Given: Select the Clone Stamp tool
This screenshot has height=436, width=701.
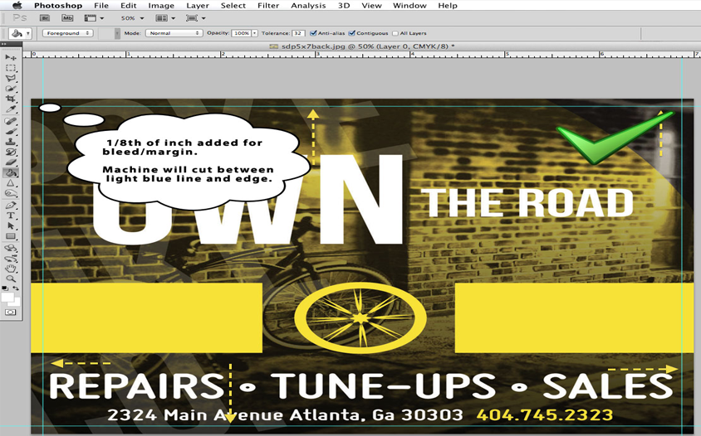Looking at the screenshot, I should (x=11, y=142).
